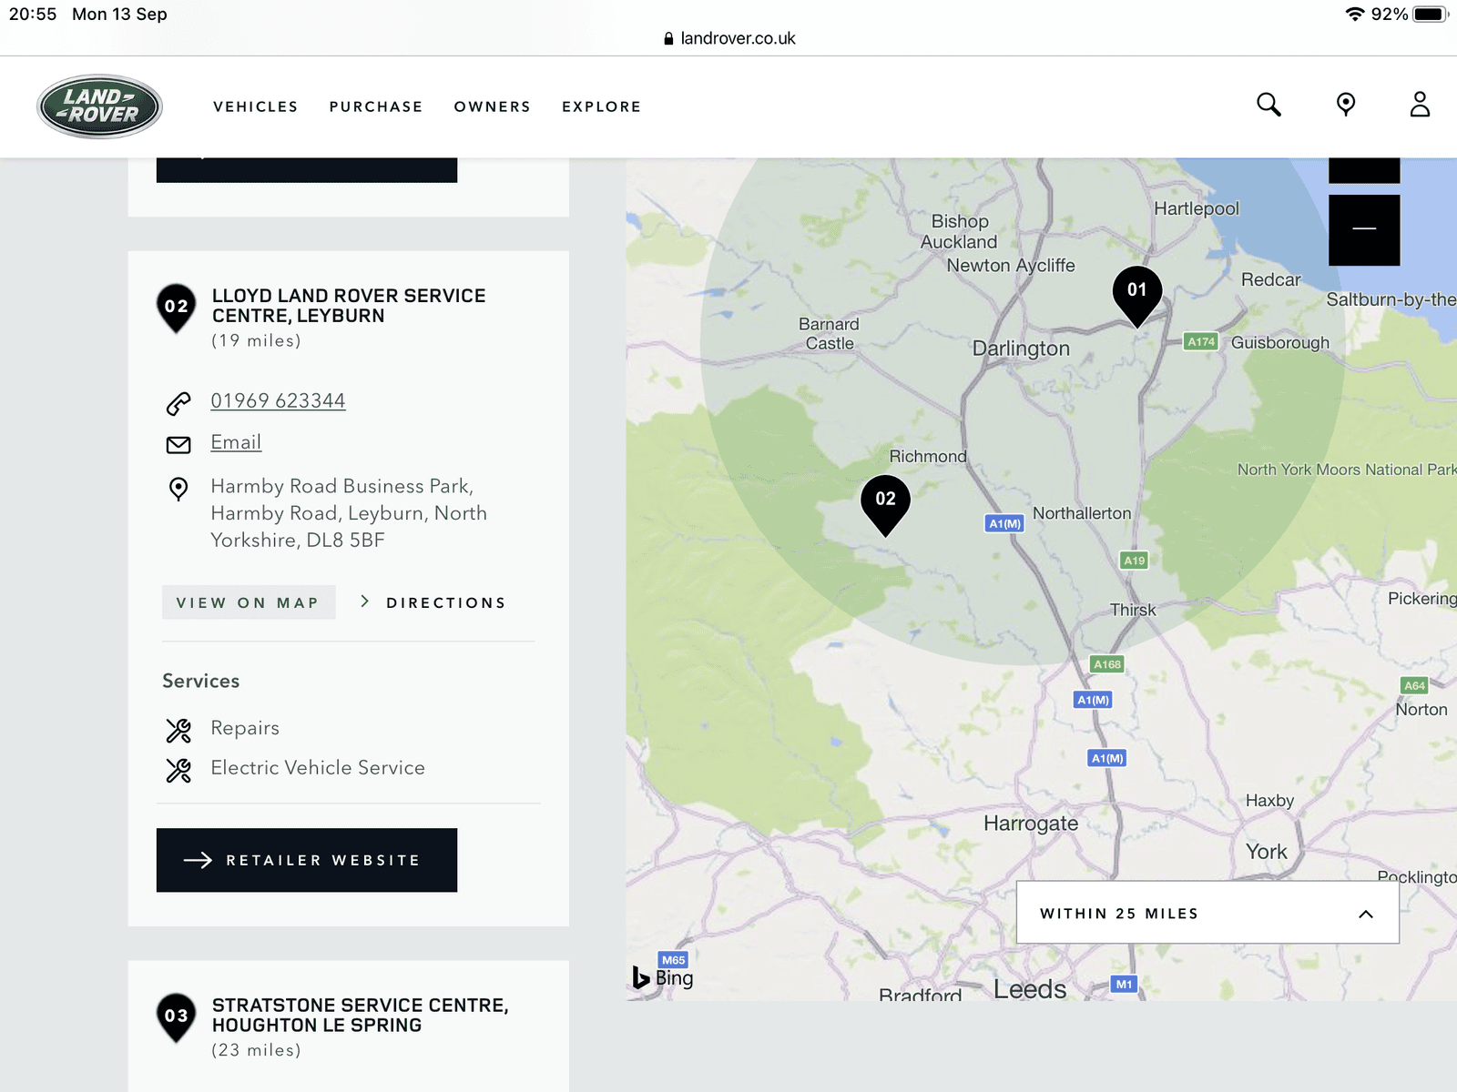1457x1092 pixels.
Task: Click the Services heading
Action: (201, 681)
